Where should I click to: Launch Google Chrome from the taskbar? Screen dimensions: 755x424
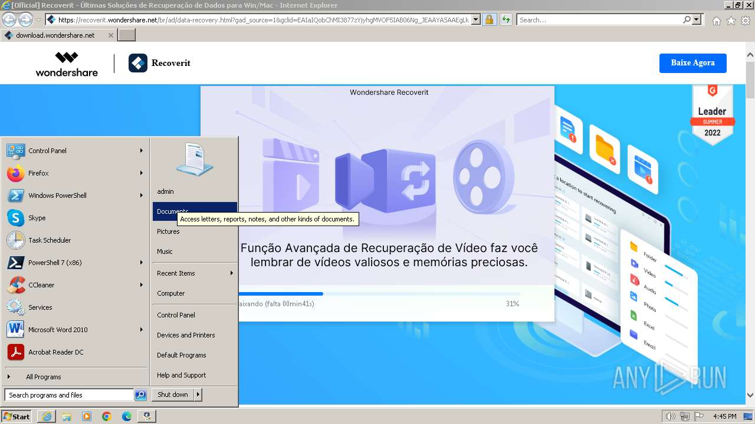click(x=107, y=416)
